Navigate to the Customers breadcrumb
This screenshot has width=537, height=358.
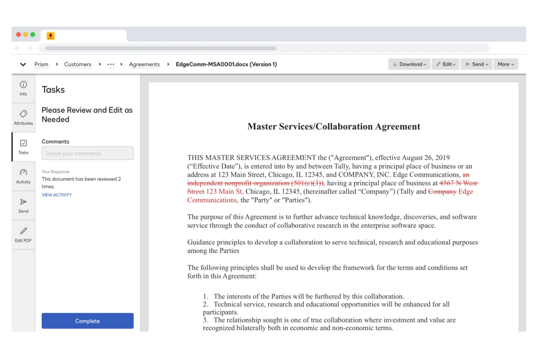pos(78,64)
